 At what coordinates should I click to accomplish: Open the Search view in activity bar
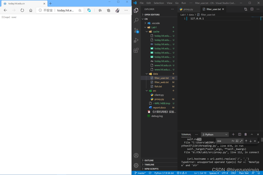tap(136, 20)
